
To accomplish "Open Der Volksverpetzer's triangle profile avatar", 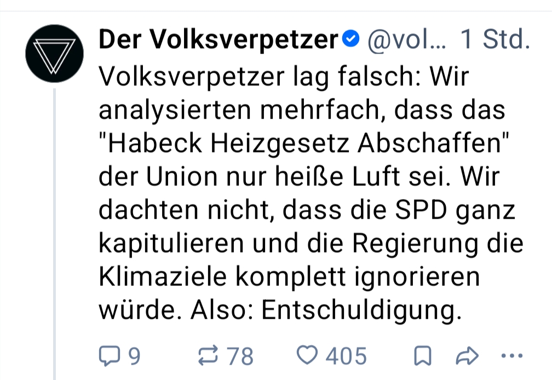I will tap(55, 52).
